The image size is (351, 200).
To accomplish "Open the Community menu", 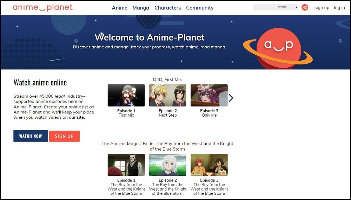I will (x=200, y=8).
